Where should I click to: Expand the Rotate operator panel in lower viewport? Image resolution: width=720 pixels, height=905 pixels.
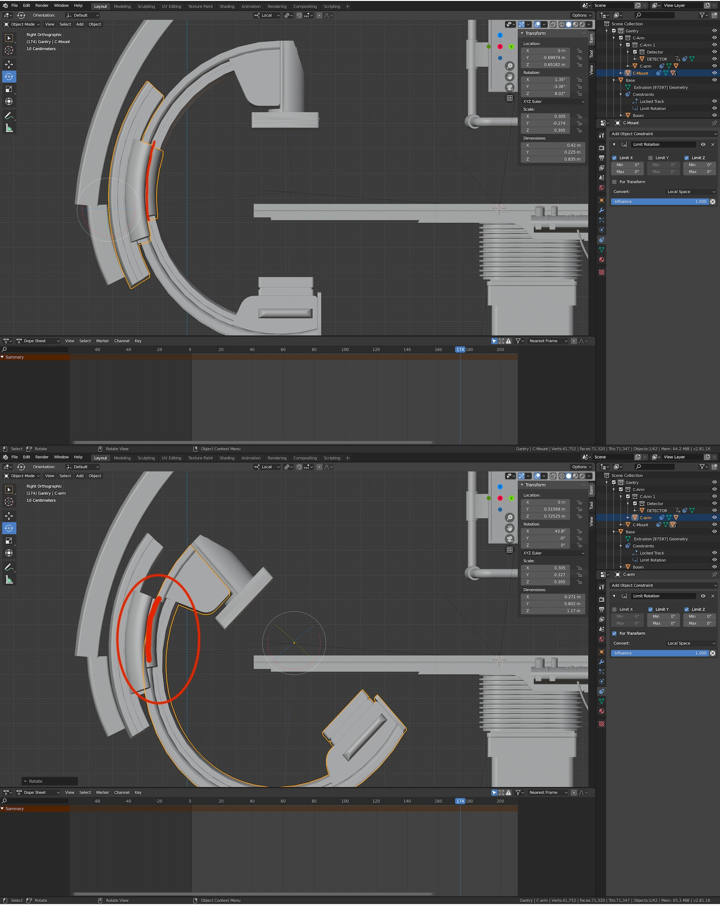coord(26,781)
